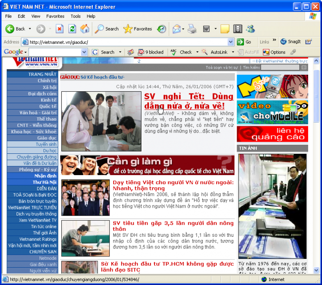Click the greyed Forward arrow button
Image resolution: width=322 pixels, height=285 pixels.
point(40,29)
